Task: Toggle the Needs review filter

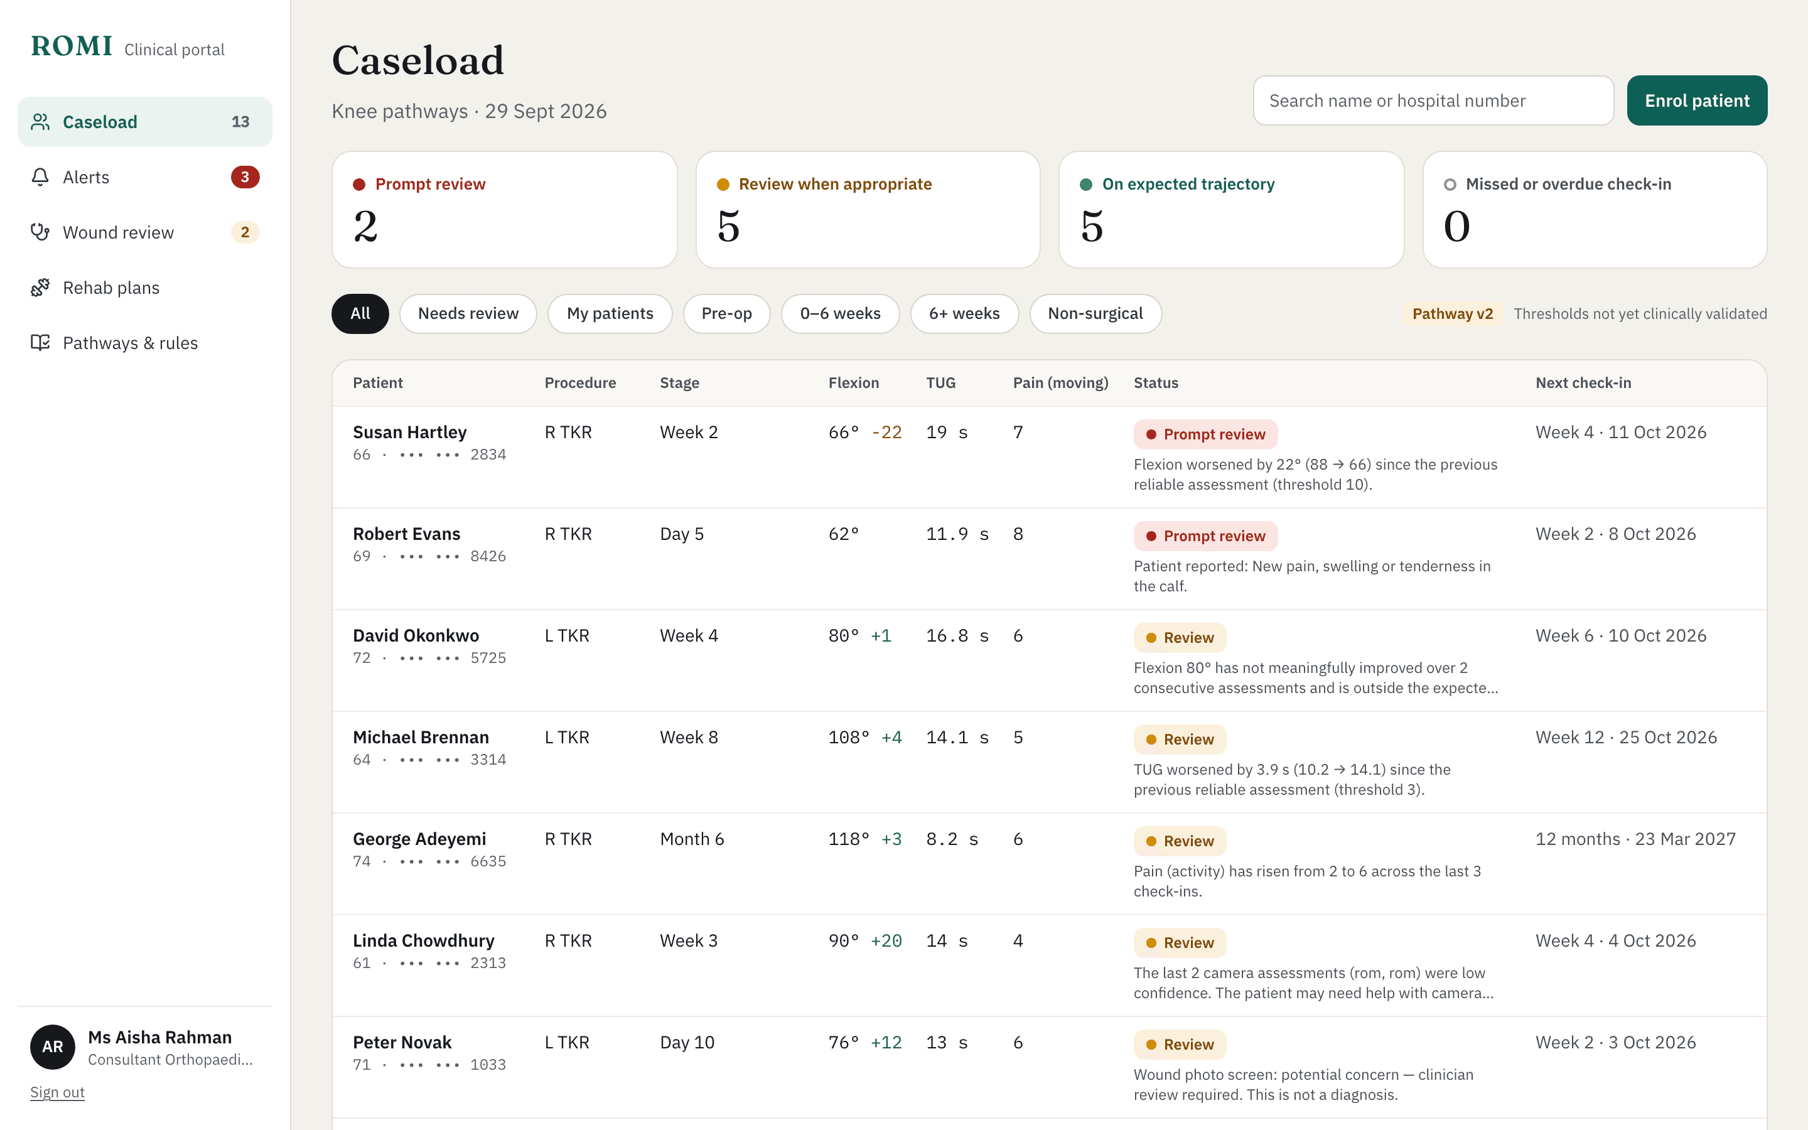Action: pos(468,314)
